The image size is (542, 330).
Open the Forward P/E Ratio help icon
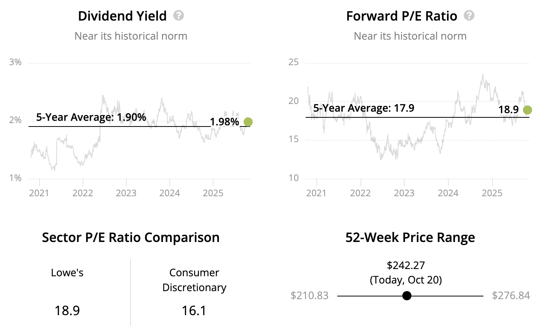469,16
